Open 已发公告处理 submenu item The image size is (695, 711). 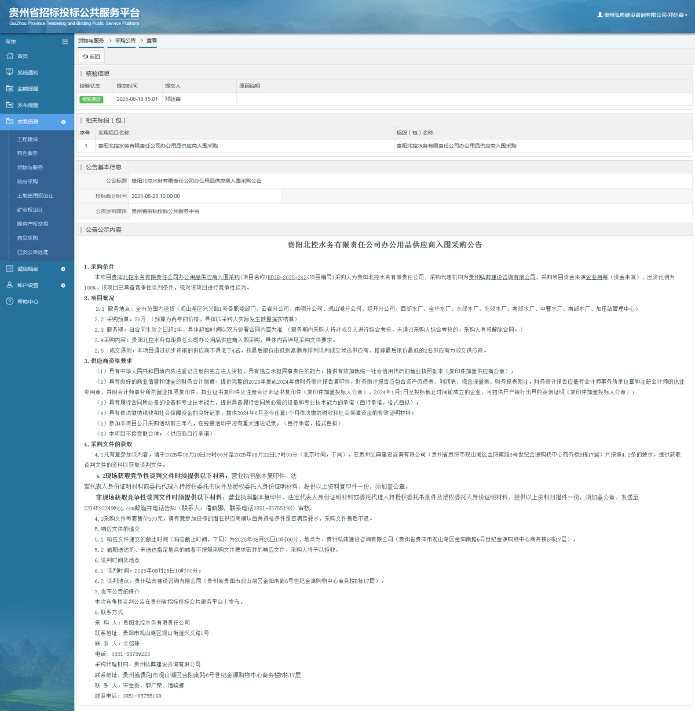point(32,252)
